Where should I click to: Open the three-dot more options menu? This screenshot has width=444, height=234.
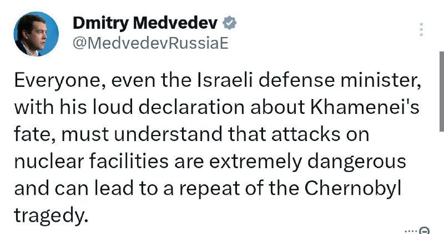click(x=421, y=29)
